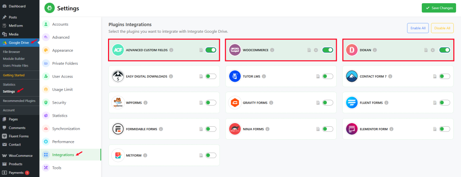Click the Dokan plugin logo
Screen dimensions: 461x177
352,50
